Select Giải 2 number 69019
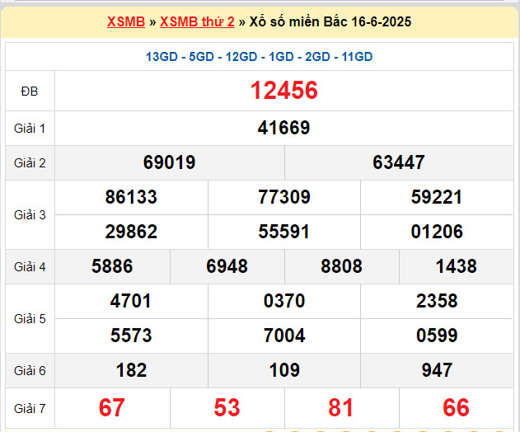Viewport: 520px width, 432px height. (x=170, y=162)
